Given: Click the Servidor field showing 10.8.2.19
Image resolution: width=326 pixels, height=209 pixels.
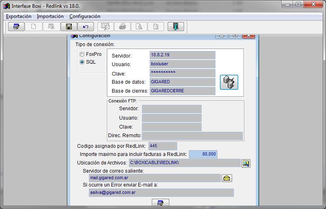Looking at the screenshot, I should point(182,55).
